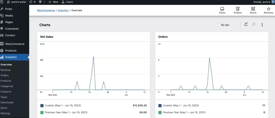Open the Inbox panel icon
This screenshot has height=118, width=275.
(222, 9)
